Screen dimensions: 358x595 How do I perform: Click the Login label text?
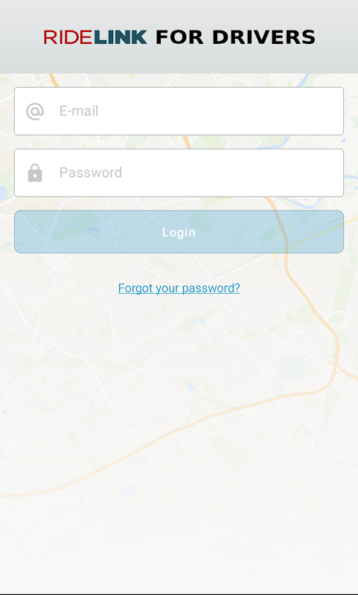click(179, 232)
